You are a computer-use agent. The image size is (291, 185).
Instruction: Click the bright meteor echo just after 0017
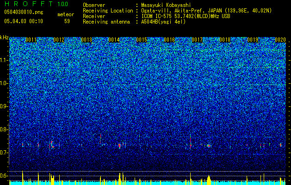(209, 146)
